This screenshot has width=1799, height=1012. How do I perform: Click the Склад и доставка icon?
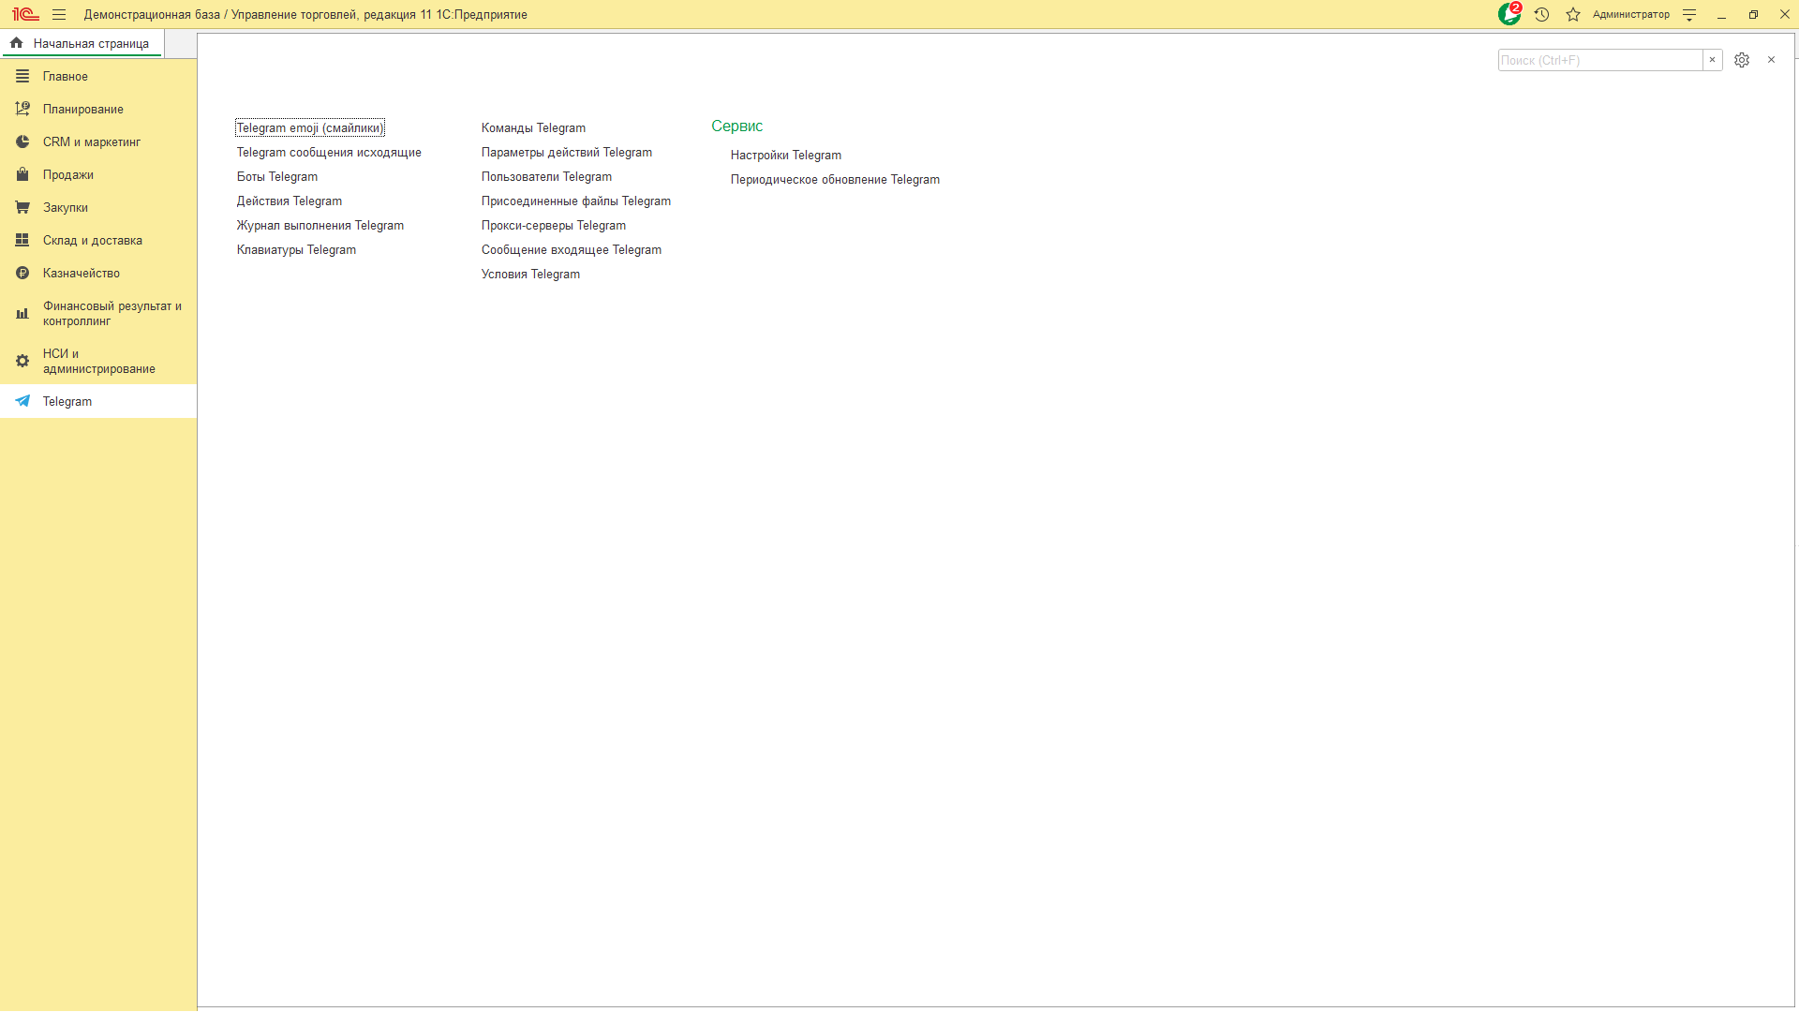tap(22, 240)
